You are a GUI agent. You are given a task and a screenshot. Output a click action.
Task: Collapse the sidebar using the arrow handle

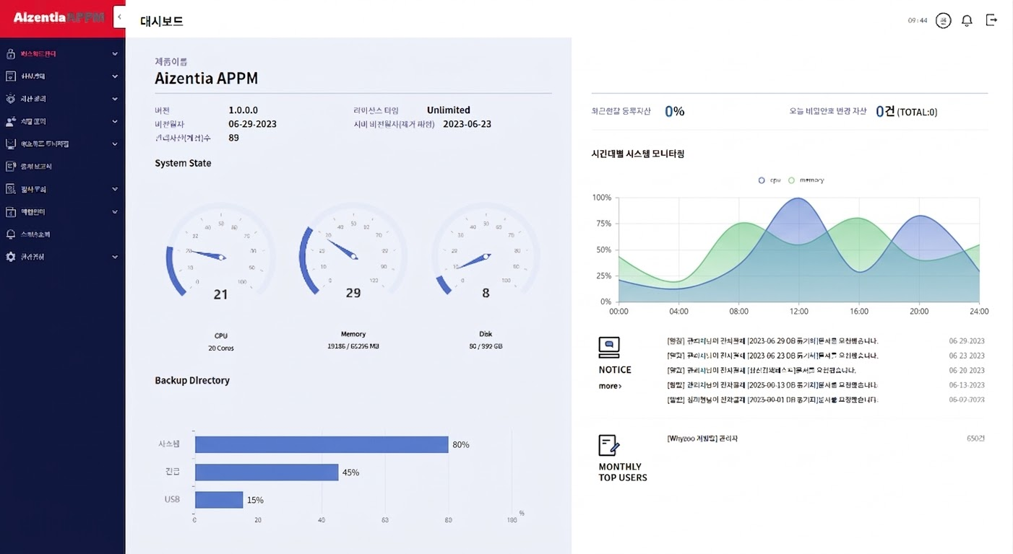coord(119,17)
